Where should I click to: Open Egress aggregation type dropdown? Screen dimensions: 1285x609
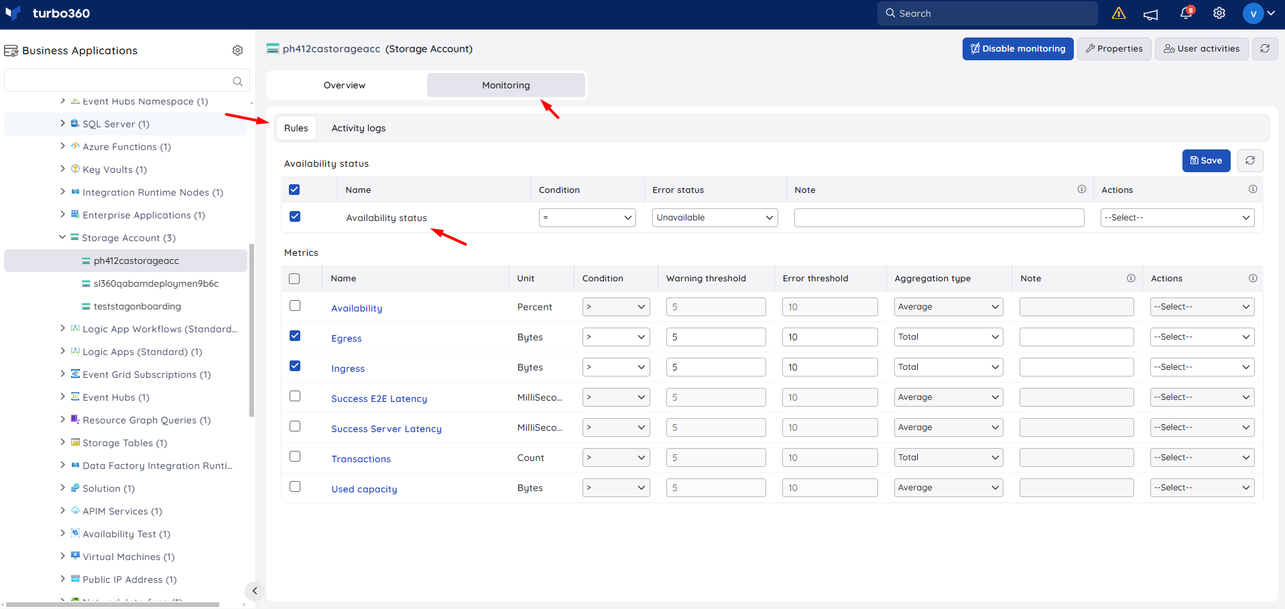click(x=949, y=337)
